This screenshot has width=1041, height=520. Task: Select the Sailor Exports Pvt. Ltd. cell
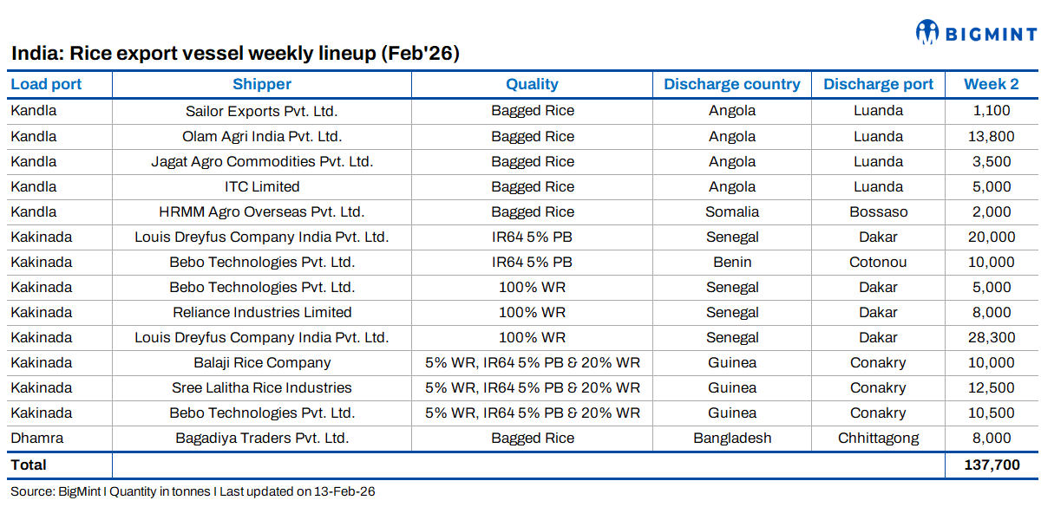262,111
